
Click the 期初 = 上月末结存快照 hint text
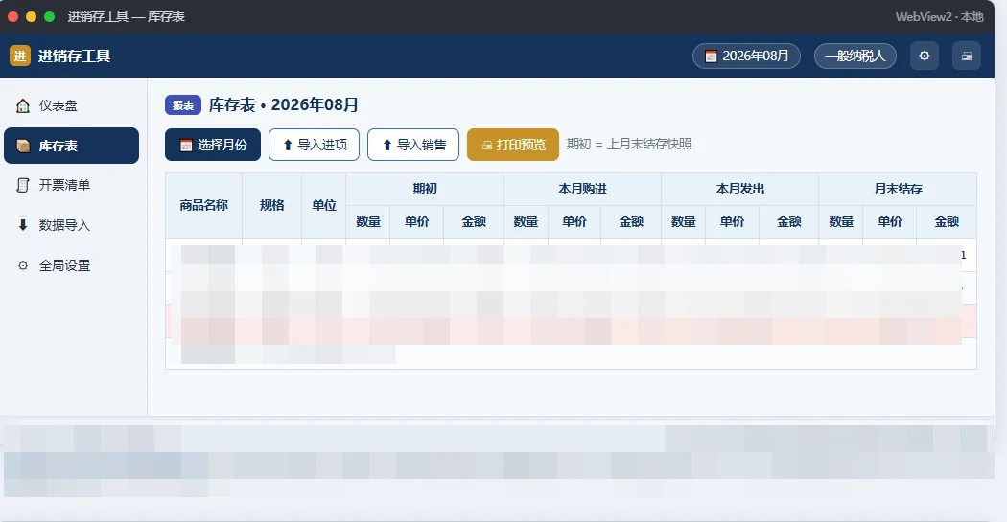629,145
